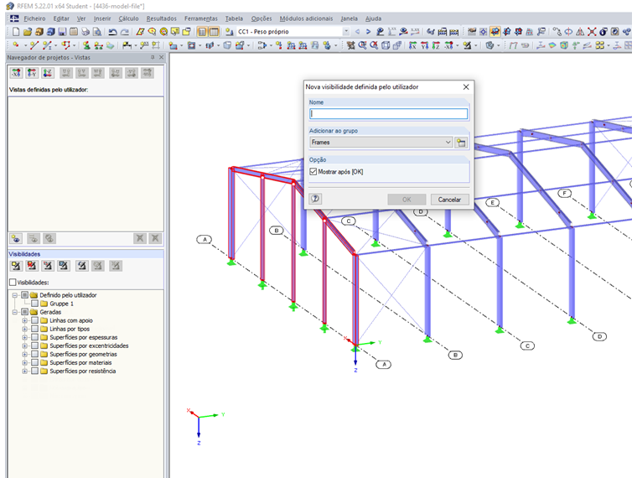Screen dimensions: 637x478
Task: Go to next load case arrow
Action: [x=368, y=32]
